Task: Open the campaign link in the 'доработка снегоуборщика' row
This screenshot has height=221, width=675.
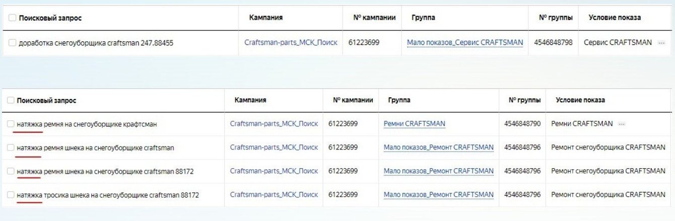Action: tap(291, 43)
